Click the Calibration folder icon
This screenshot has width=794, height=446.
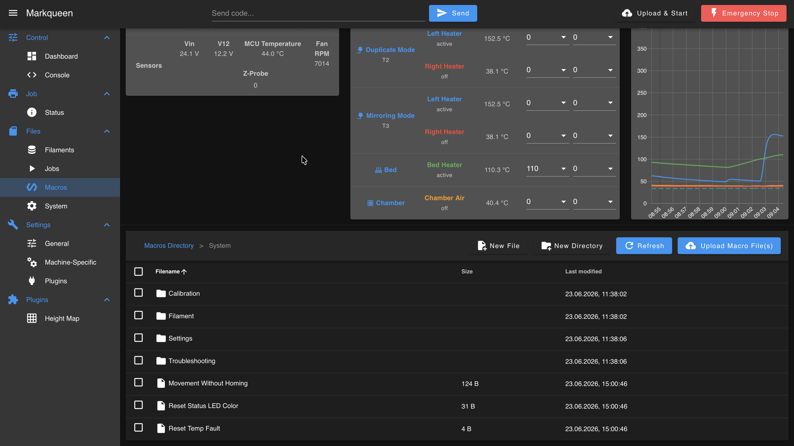[161, 294]
